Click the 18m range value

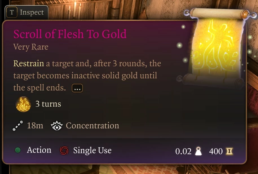[35, 125]
